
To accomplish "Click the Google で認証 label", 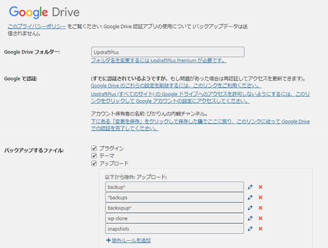I will coord(21,79).
